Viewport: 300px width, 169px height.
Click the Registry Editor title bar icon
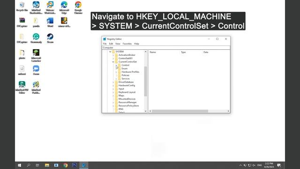tap(105, 39)
